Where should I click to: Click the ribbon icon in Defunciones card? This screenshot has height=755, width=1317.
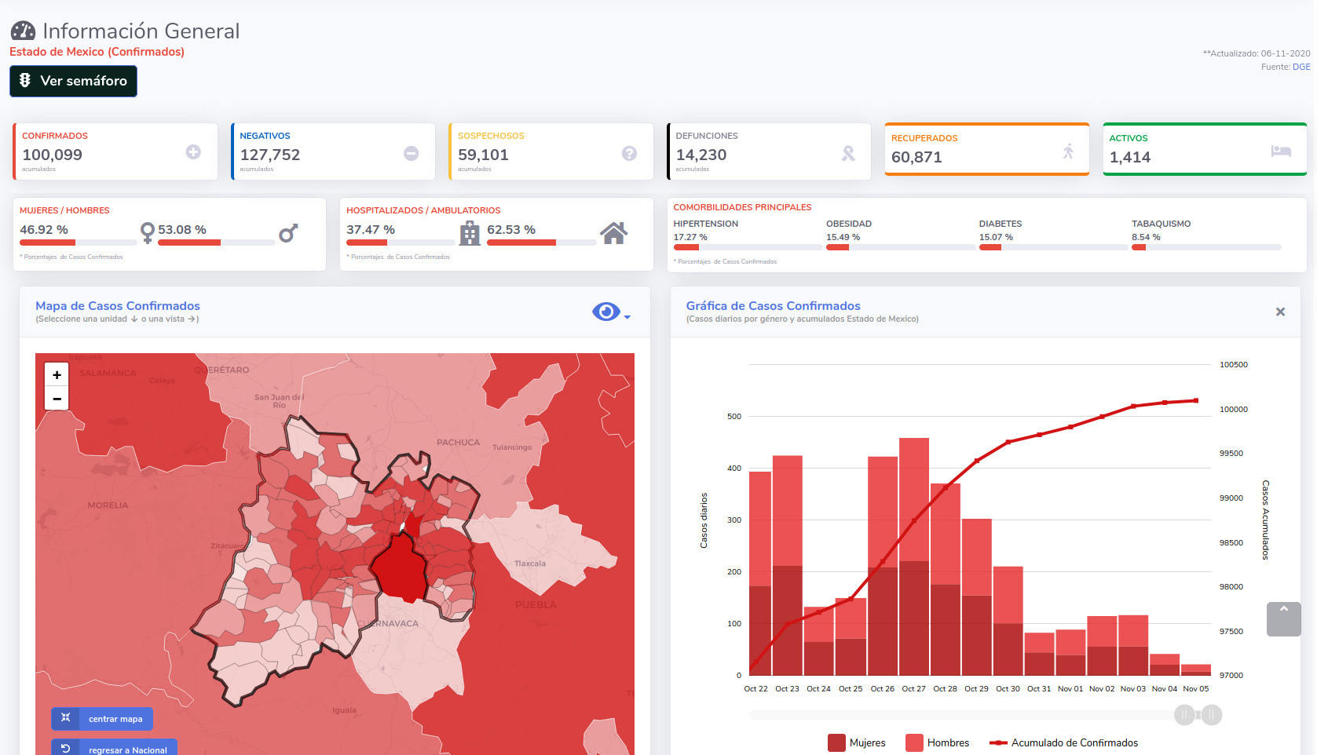pos(848,154)
